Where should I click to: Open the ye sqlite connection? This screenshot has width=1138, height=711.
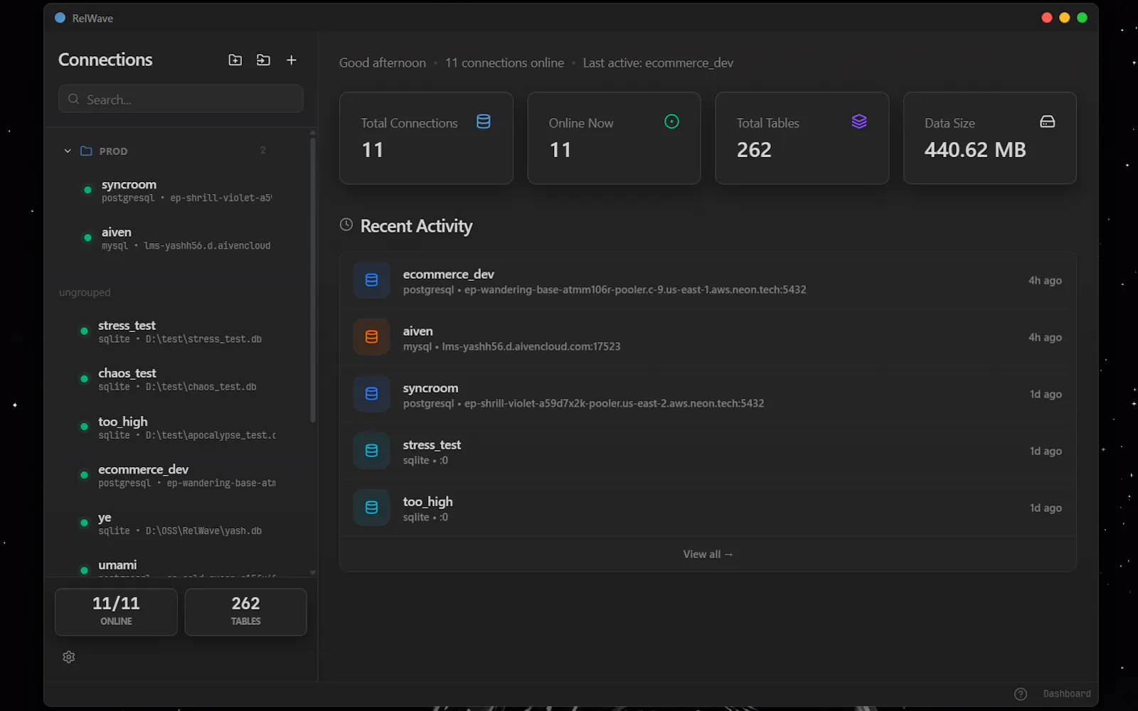[178, 524]
